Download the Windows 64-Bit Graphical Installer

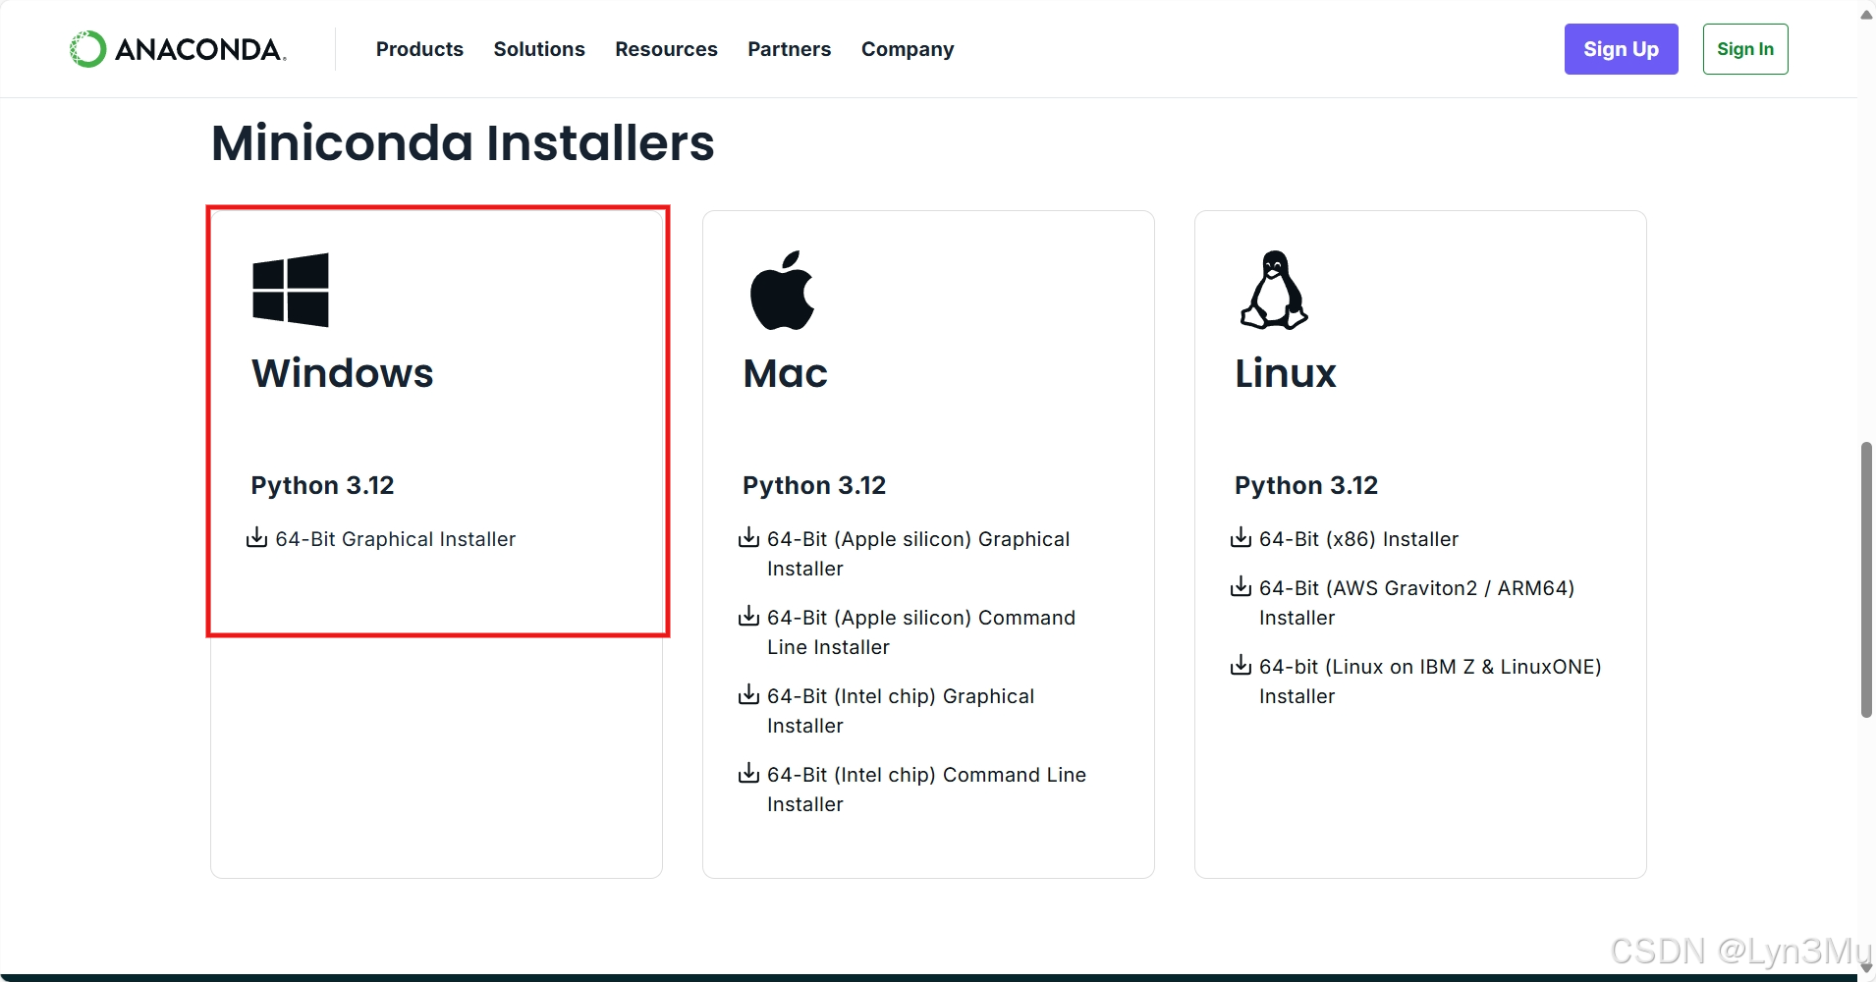(x=394, y=538)
